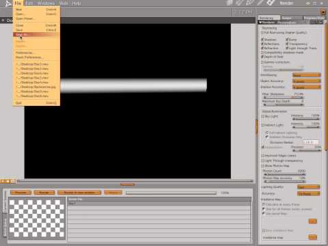Open the recent file ending in .jpg

(x=36, y=87)
